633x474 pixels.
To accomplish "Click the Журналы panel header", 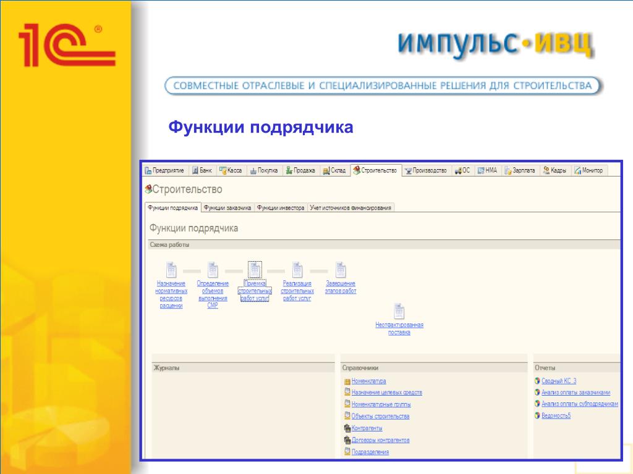I will tap(244, 368).
